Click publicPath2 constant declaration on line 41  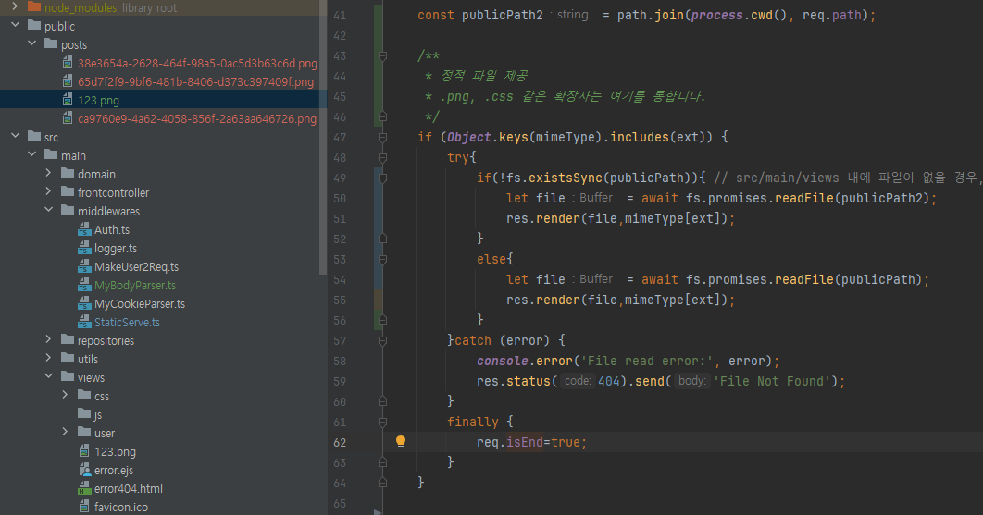tap(503, 15)
